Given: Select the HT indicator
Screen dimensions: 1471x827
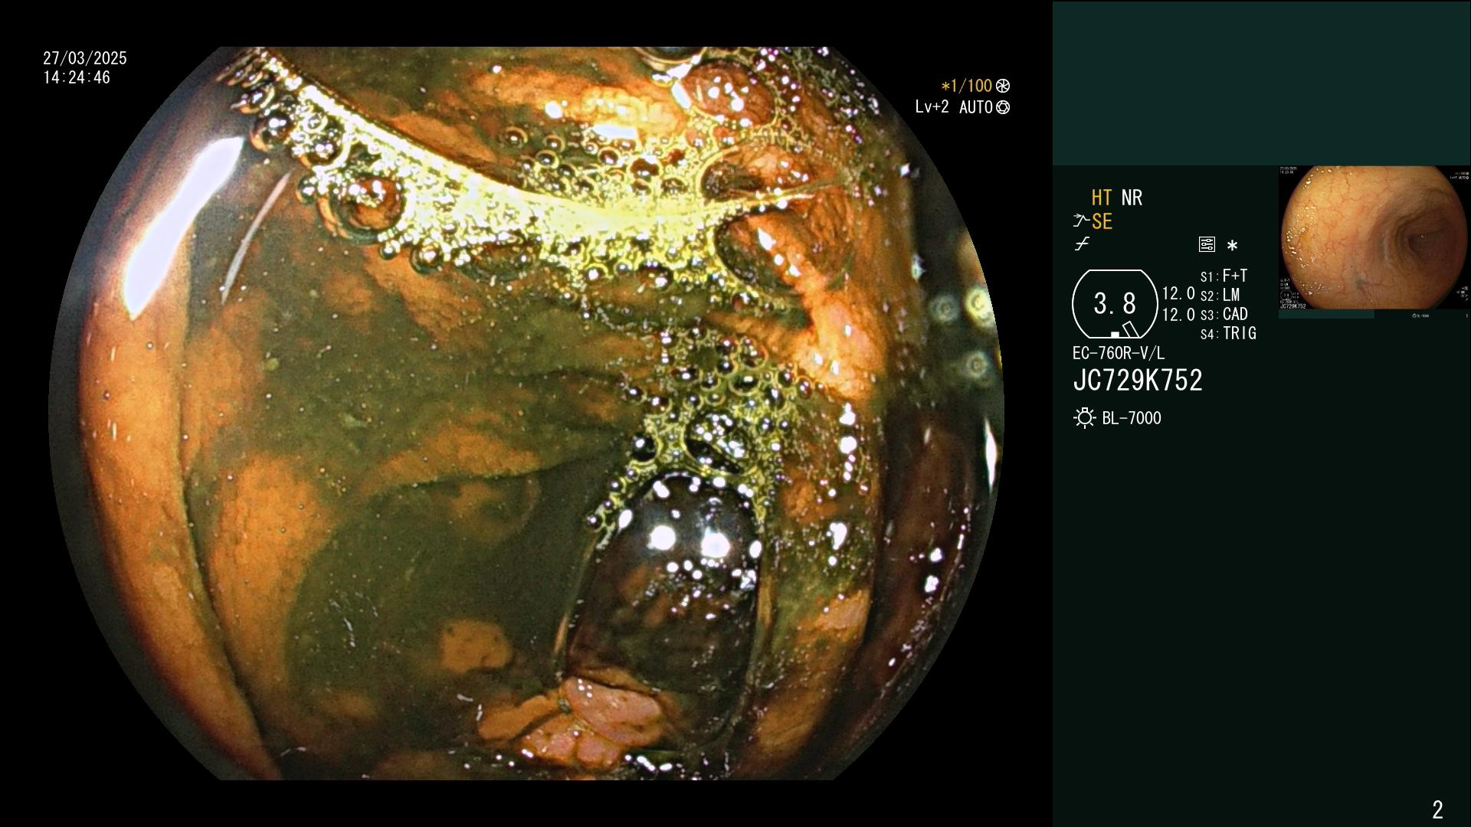Looking at the screenshot, I should pyautogui.click(x=1102, y=198).
